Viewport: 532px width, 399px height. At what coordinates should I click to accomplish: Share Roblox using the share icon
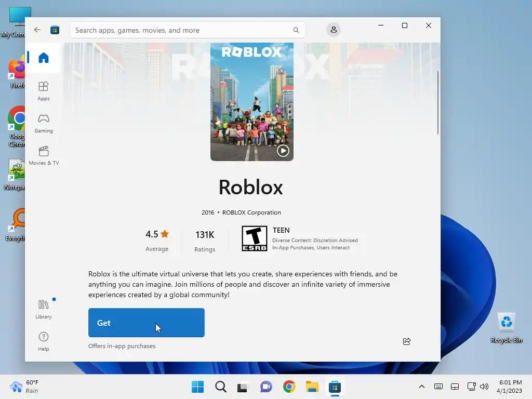[407, 341]
